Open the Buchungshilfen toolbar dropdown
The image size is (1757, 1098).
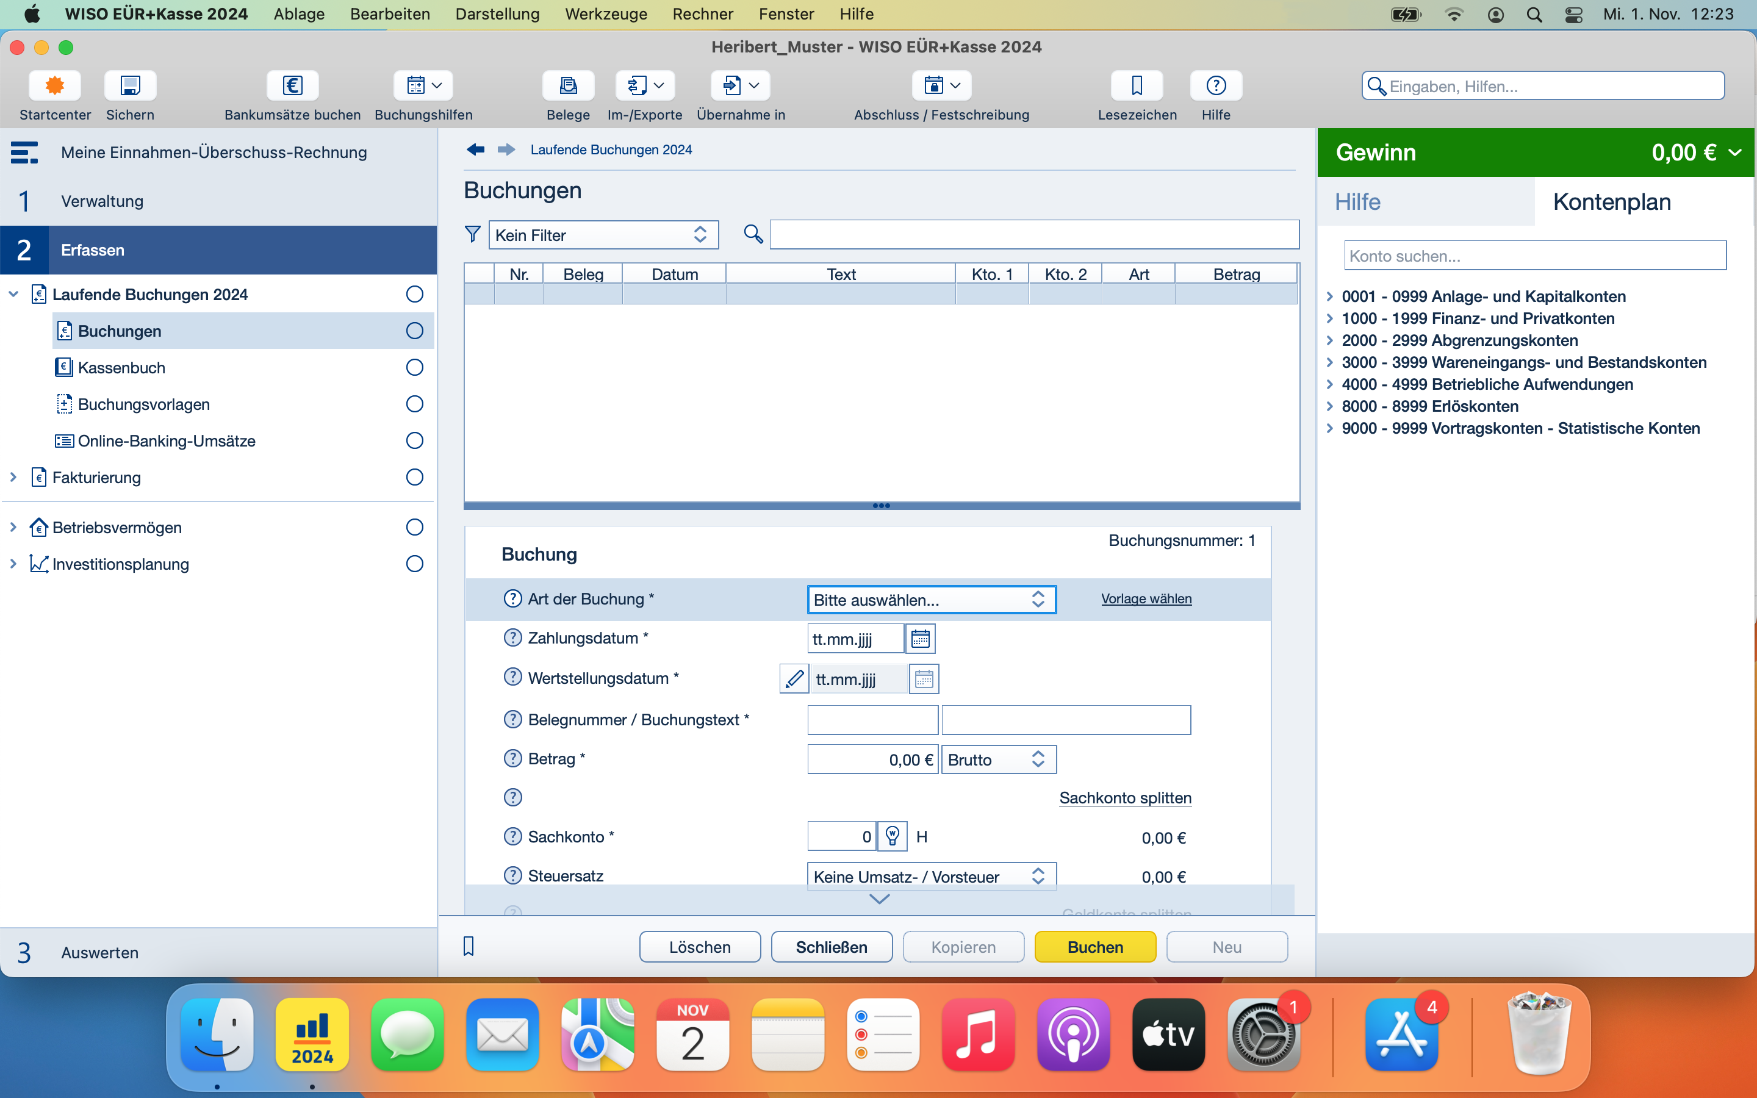424,85
